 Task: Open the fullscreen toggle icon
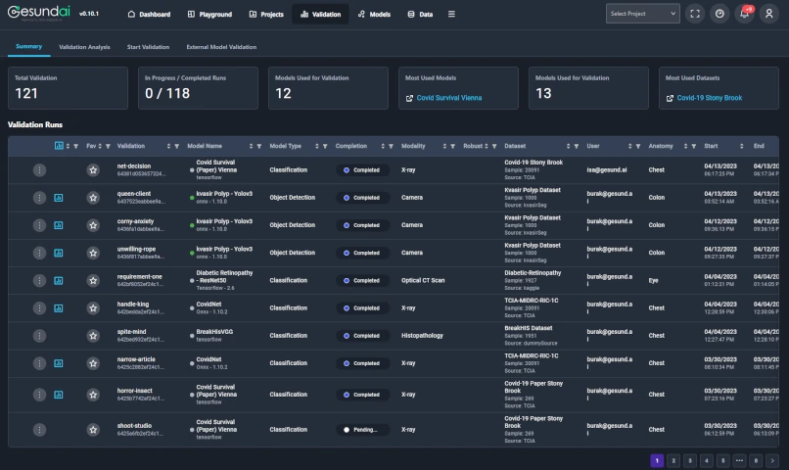tap(695, 14)
